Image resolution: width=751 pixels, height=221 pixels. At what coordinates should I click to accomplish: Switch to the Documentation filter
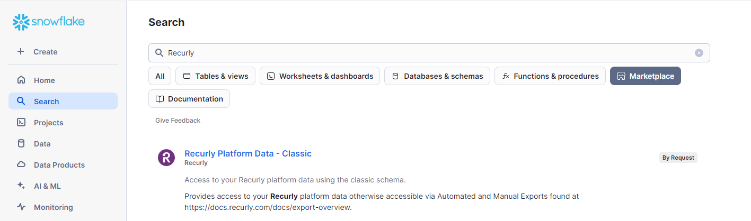pyautogui.click(x=189, y=99)
